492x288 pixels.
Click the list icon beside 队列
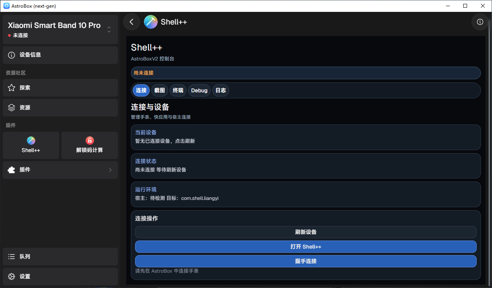[x=12, y=257]
